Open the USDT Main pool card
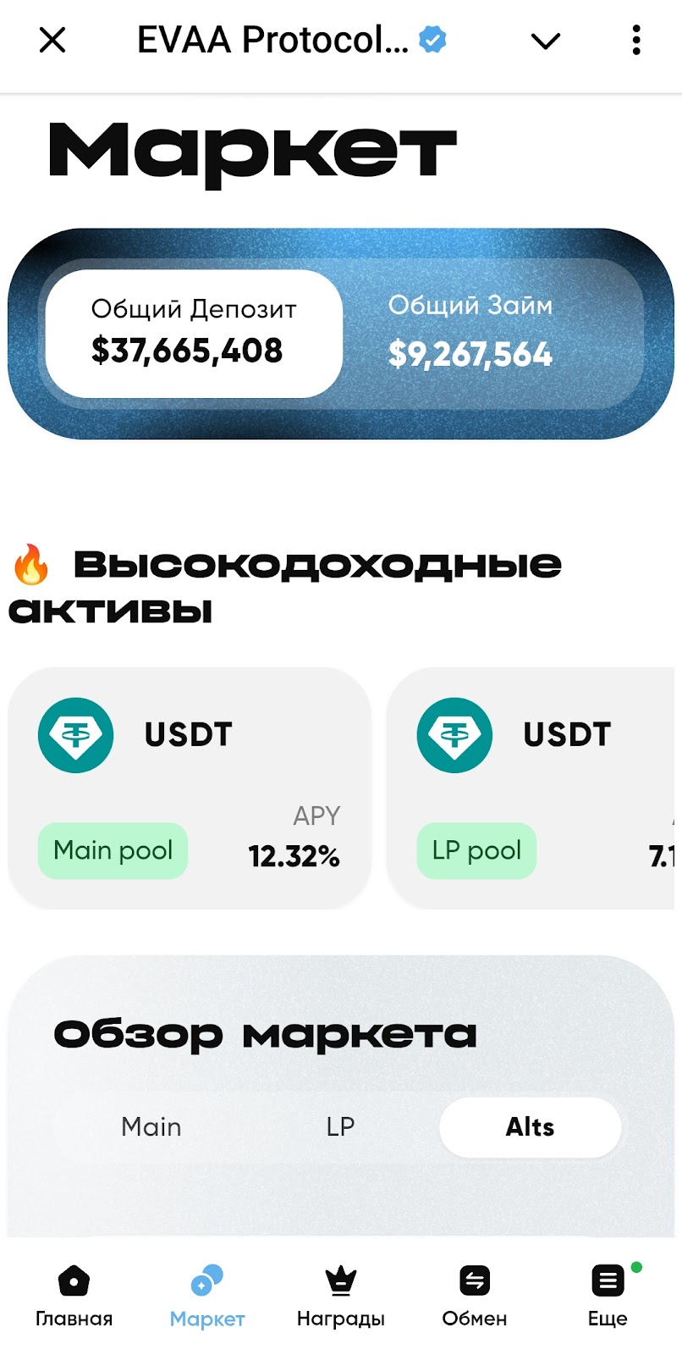The width and height of the screenshot is (682, 1355). [x=190, y=788]
